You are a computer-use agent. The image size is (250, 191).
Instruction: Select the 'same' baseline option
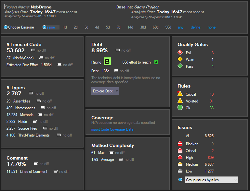pos(51,27)
